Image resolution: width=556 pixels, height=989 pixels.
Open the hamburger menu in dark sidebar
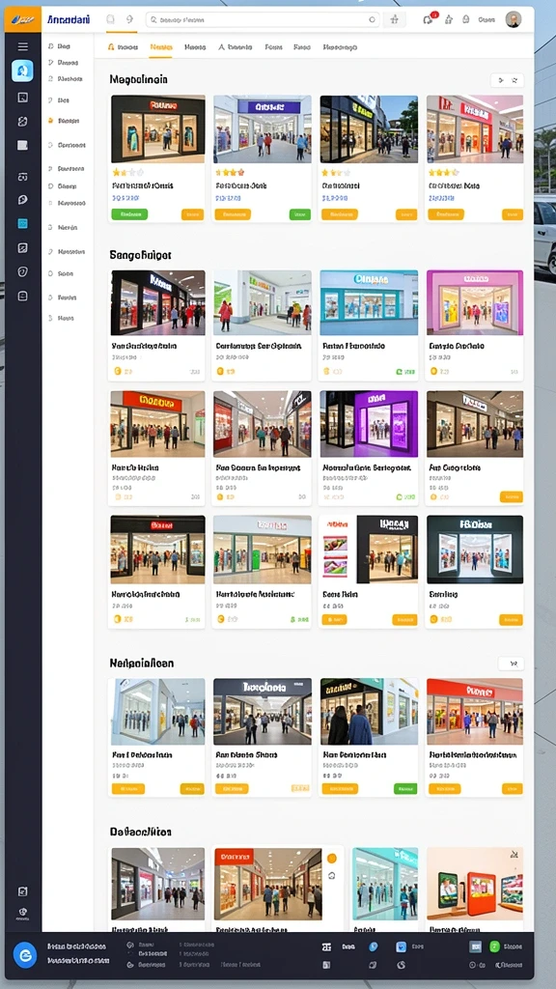[x=23, y=46]
